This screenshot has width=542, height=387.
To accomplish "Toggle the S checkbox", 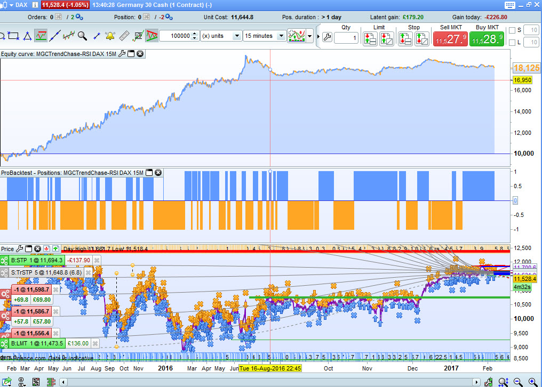I will tap(513, 30).
